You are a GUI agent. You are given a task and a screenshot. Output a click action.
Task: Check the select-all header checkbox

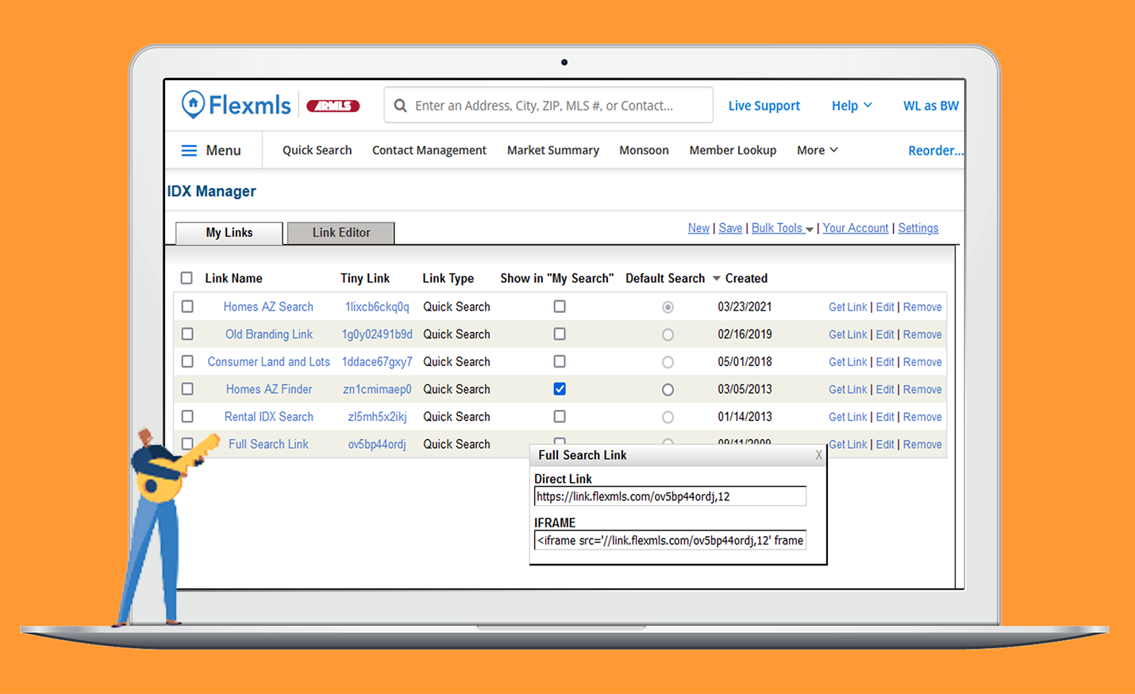(x=187, y=278)
